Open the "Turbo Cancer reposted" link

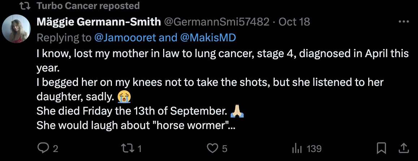point(88,6)
